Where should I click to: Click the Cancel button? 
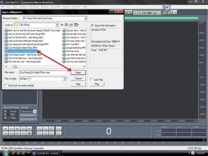tap(78, 78)
